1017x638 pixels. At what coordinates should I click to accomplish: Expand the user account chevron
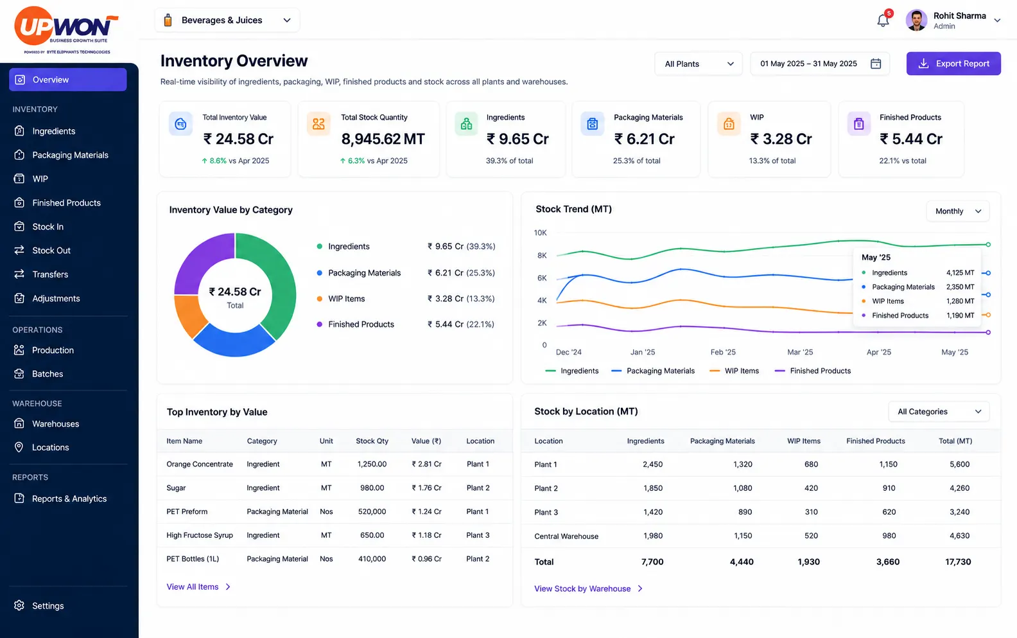click(x=998, y=21)
